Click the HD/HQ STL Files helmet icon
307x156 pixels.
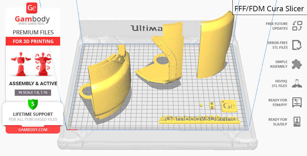point(297,83)
